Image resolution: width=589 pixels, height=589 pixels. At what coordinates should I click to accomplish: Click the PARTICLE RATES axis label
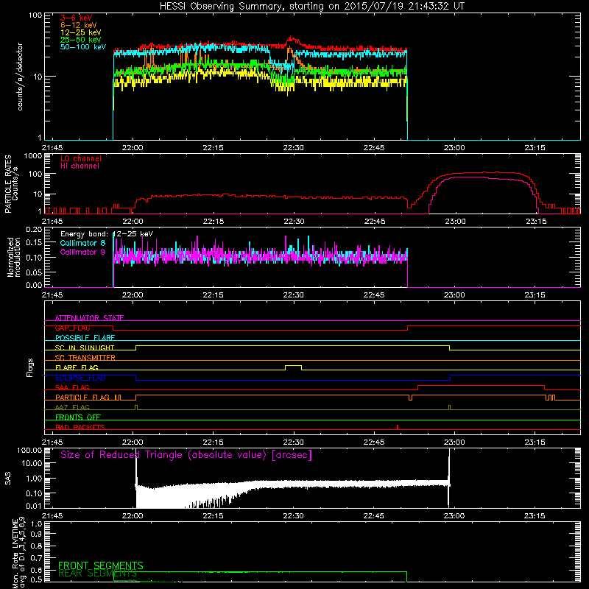tap(11, 184)
